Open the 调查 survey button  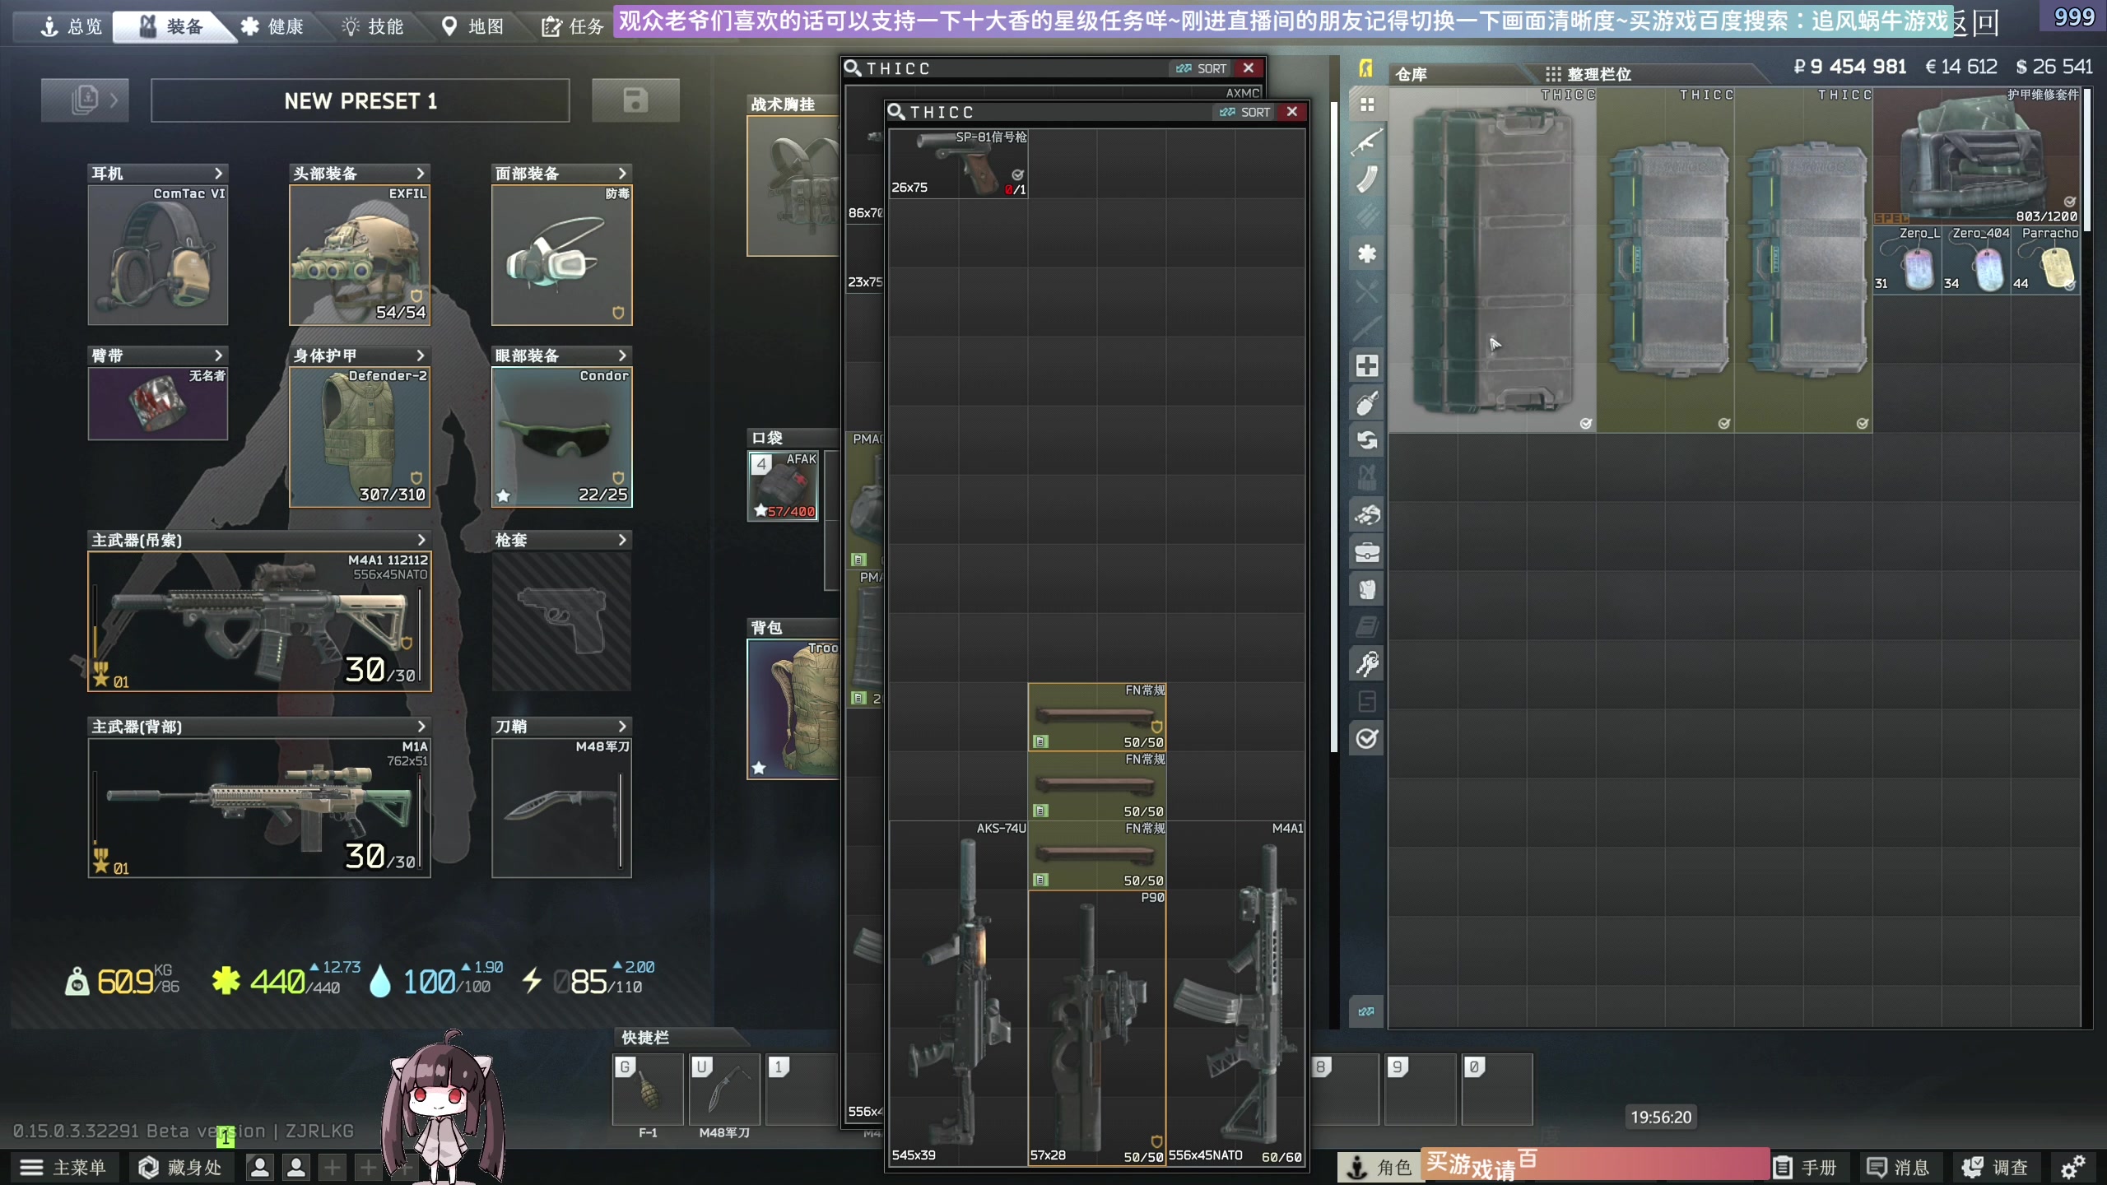point(1996,1167)
